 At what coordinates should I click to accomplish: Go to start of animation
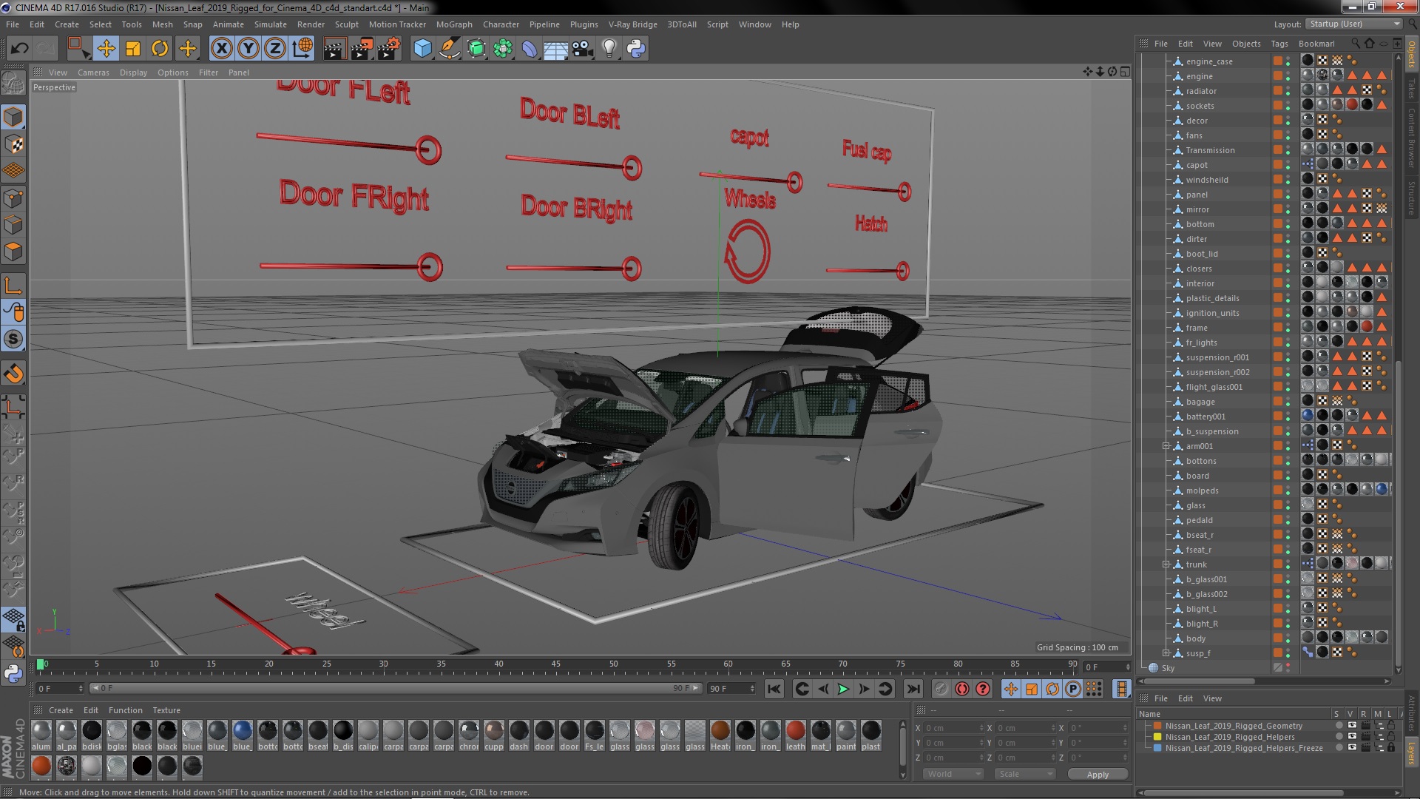tap(774, 690)
